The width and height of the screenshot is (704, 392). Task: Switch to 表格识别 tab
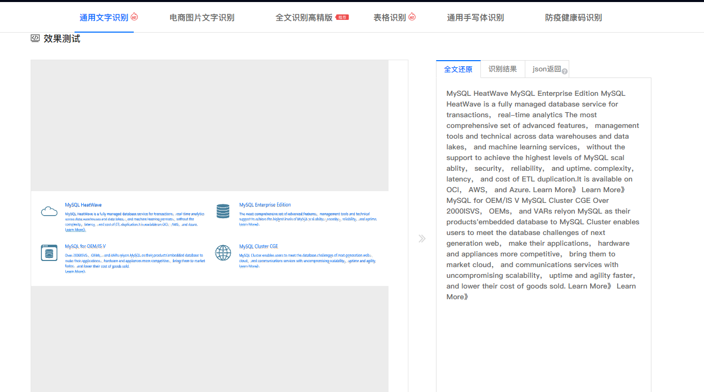pos(390,17)
